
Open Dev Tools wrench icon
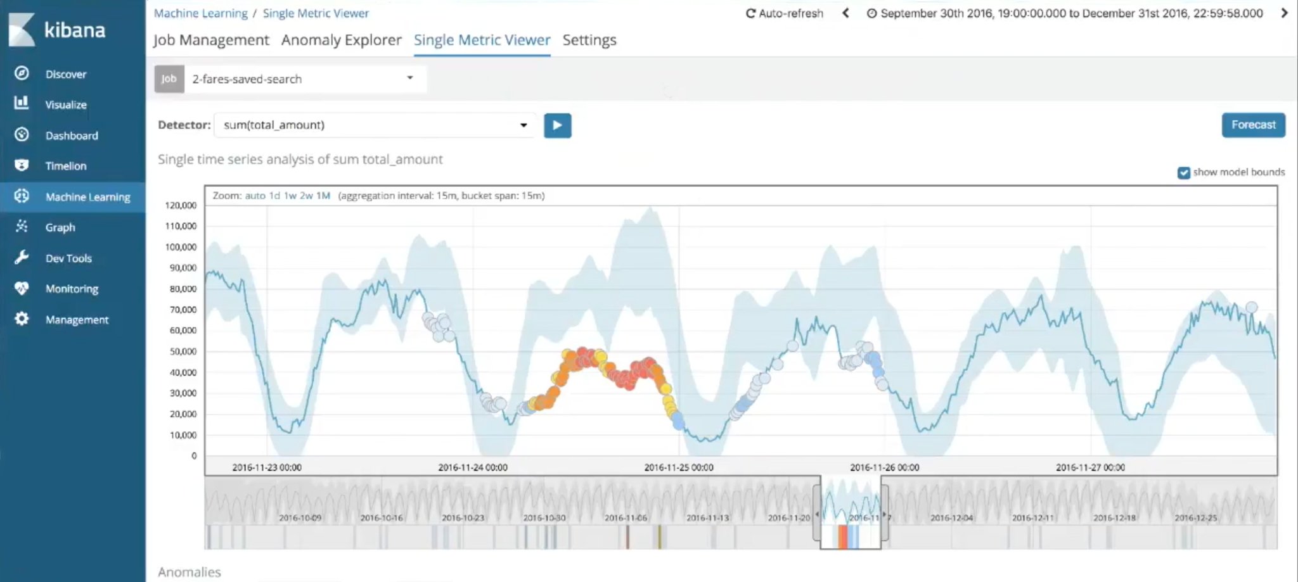click(22, 257)
